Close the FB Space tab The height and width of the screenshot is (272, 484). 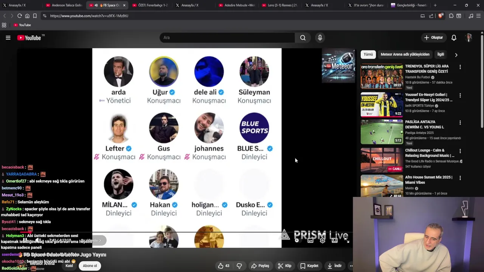(x=124, y=5)
